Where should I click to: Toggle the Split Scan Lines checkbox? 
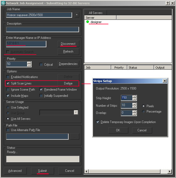pos(8,83)
